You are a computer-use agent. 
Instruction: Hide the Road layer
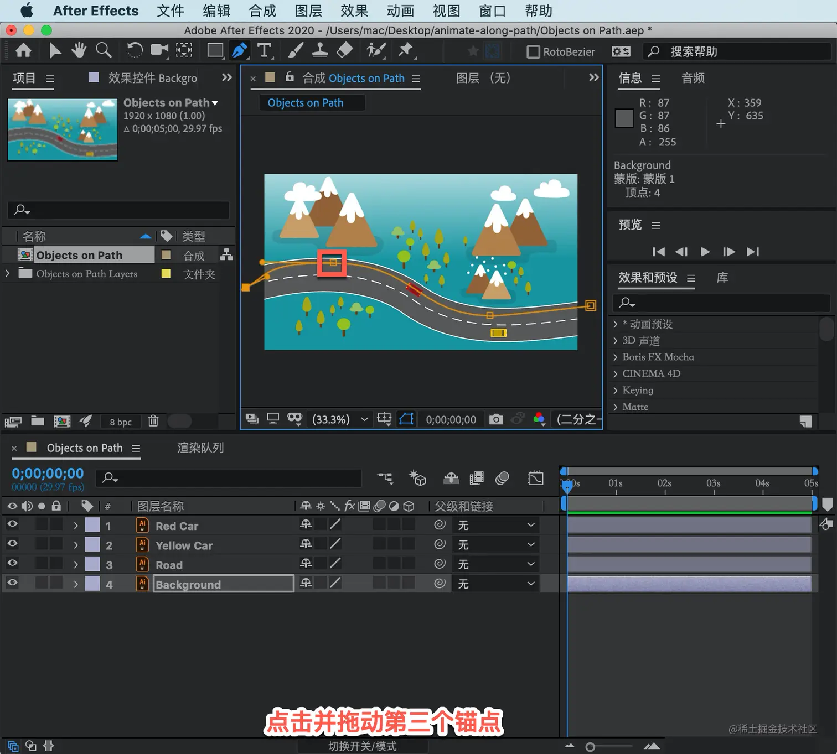[x=12, y=563]
